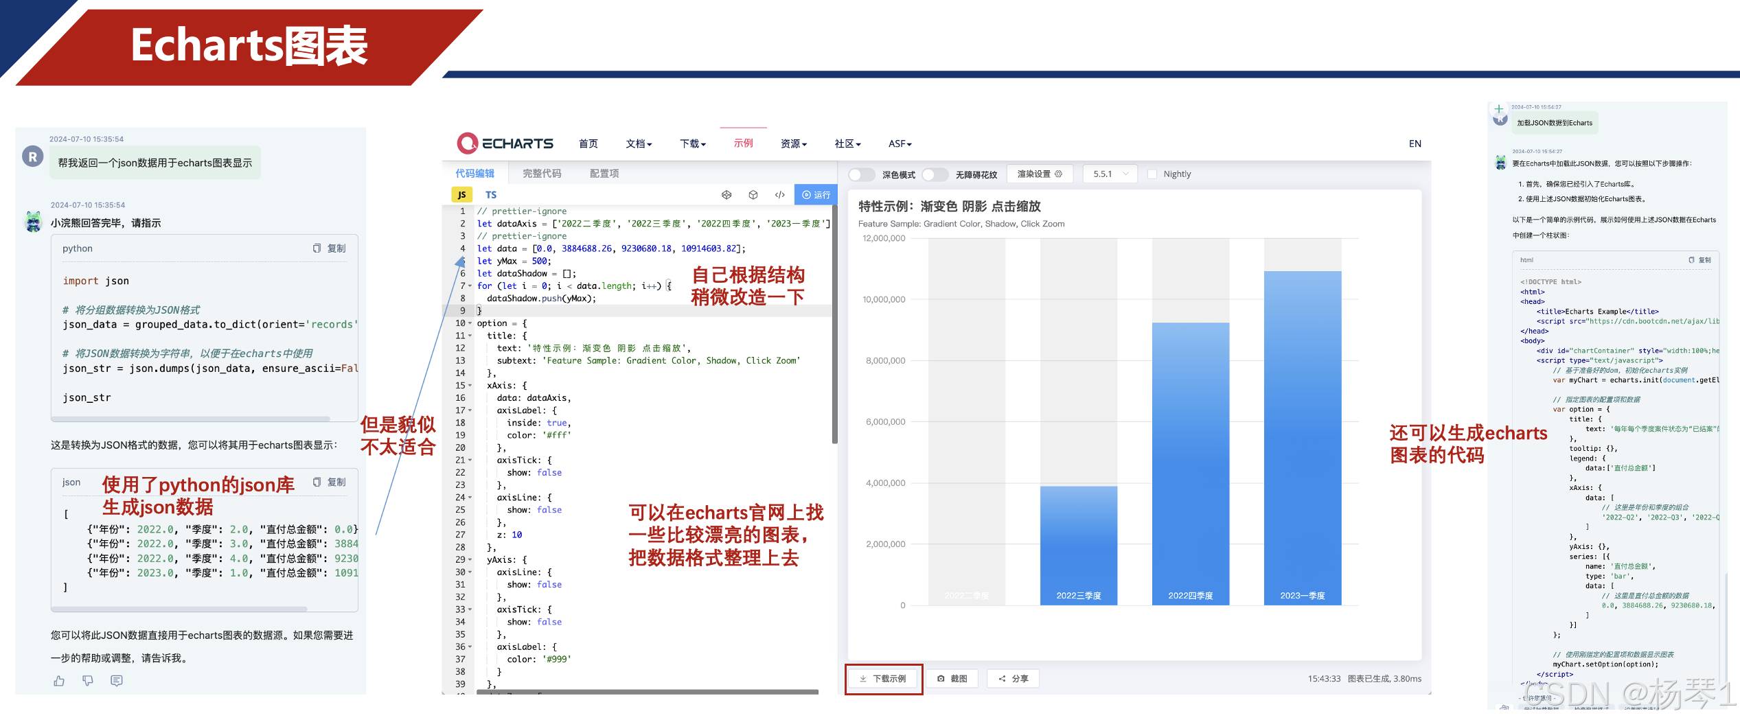Click code line 5 'let yMax = 500;'
Viewport: 1740px width, 722px height.
pyautogui.click(x=514, y=261)
